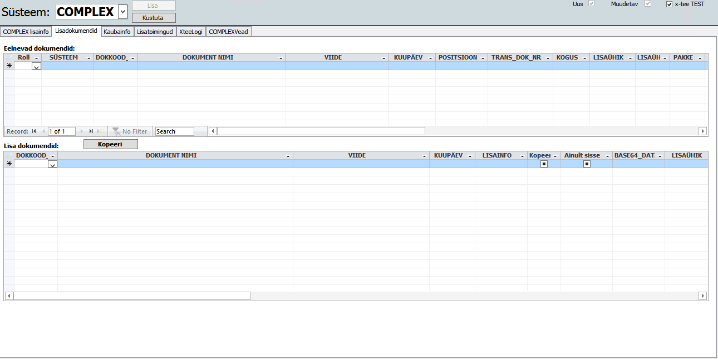This screenshot has width=718, height=359.
Task: Click the No Filter indicator
Action: pyautogui.click(x=130, y=131)
